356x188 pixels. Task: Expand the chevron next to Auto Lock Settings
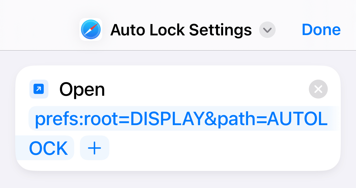(267, 30)
